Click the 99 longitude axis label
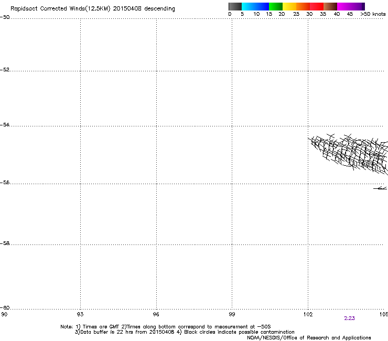 tap(232, 314)
